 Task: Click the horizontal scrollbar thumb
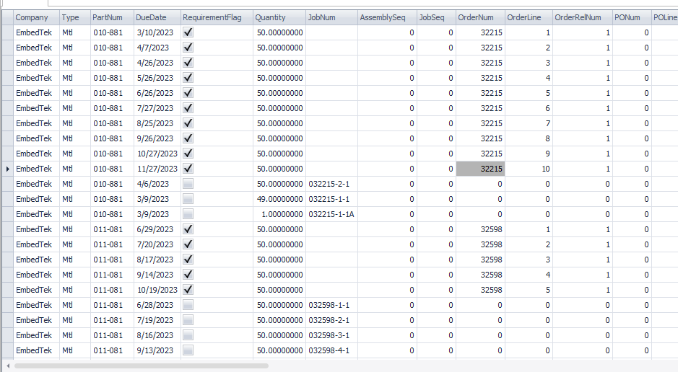pos(142,366)
